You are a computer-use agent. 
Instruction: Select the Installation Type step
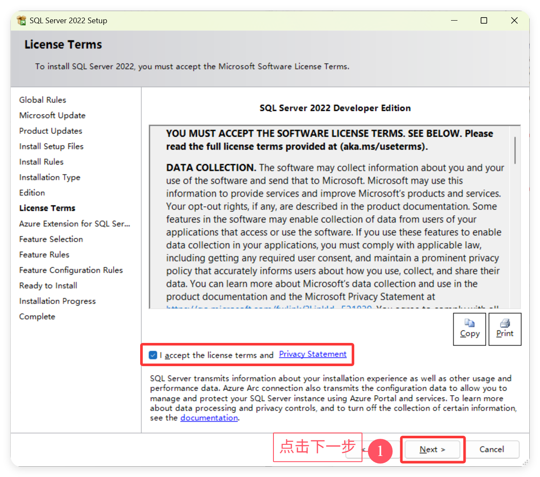[50, 177]
